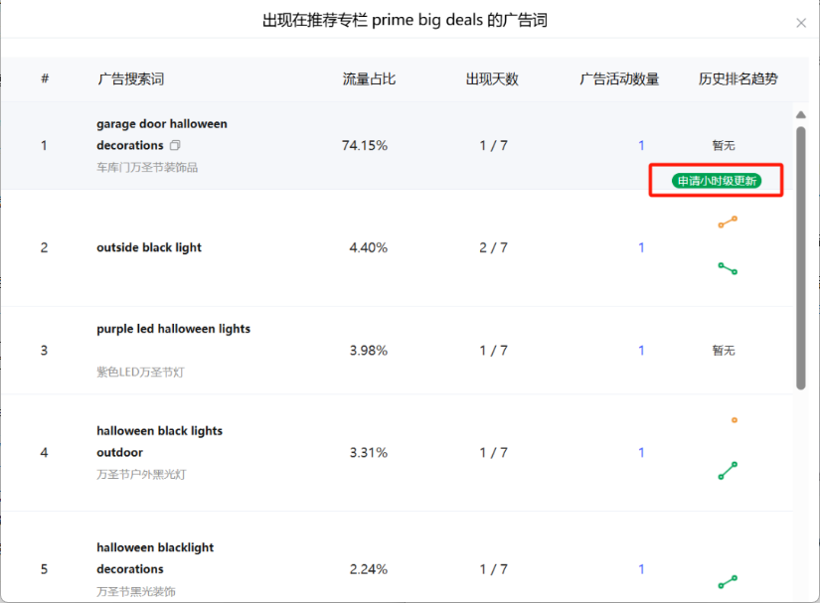
Task: Open green trend icon for halloween blacklight decorations
Action: click(728, 581)
